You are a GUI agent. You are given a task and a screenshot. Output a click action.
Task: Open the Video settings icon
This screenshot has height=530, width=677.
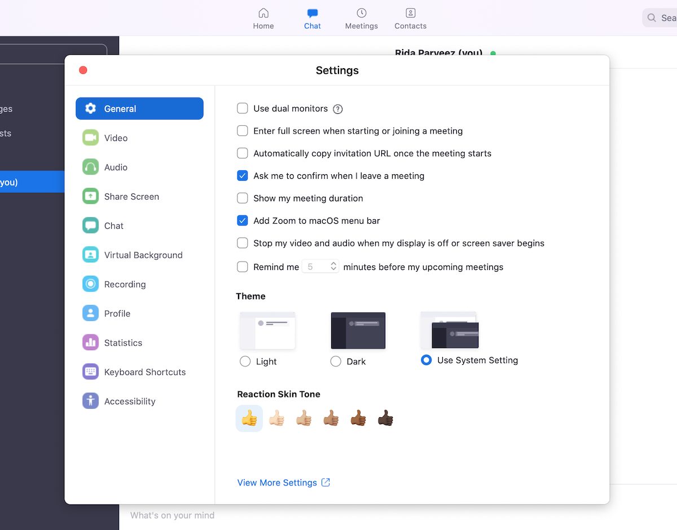(x=90, y=138)
